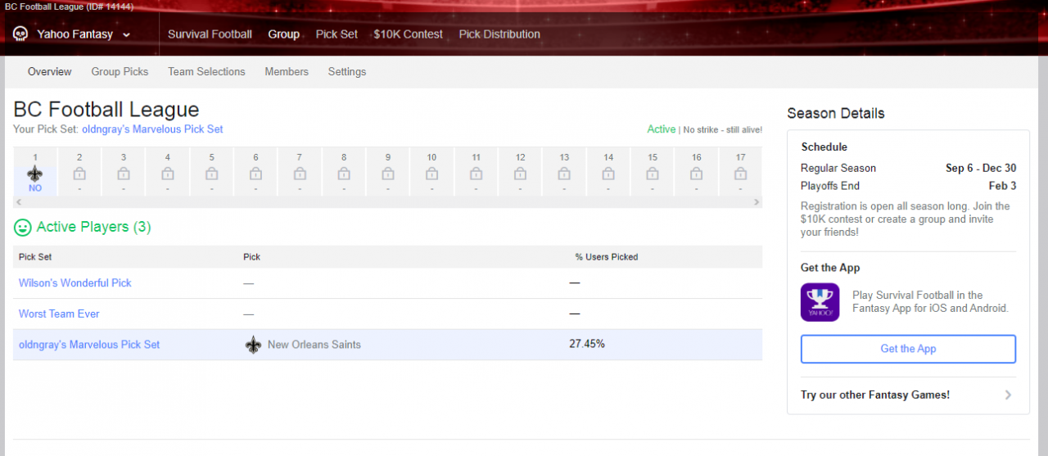Screen dimensions: 1048x456
Task: Open the Pick Distribution page
Action: coord(499,34)
